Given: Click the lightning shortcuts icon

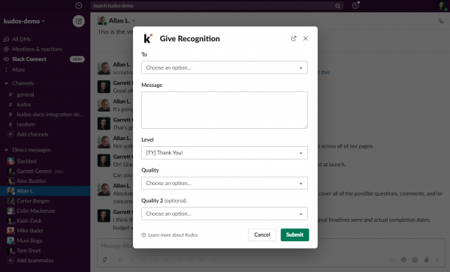Looking at the screenshot, I should [105, 260].
